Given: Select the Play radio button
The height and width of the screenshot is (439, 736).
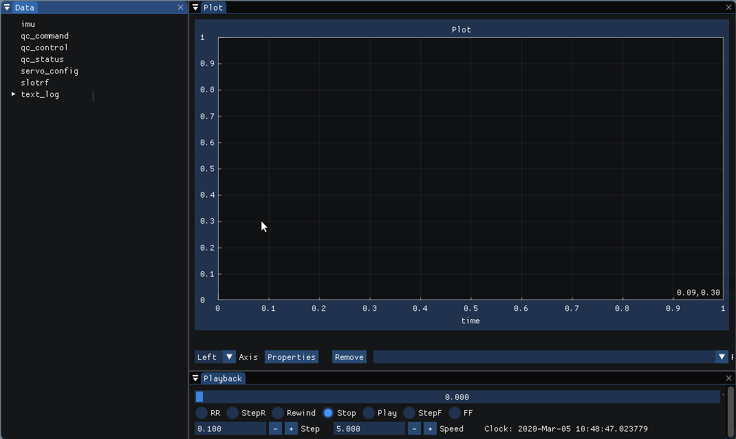Looking at the screenshot, I should tap(369, 413).
